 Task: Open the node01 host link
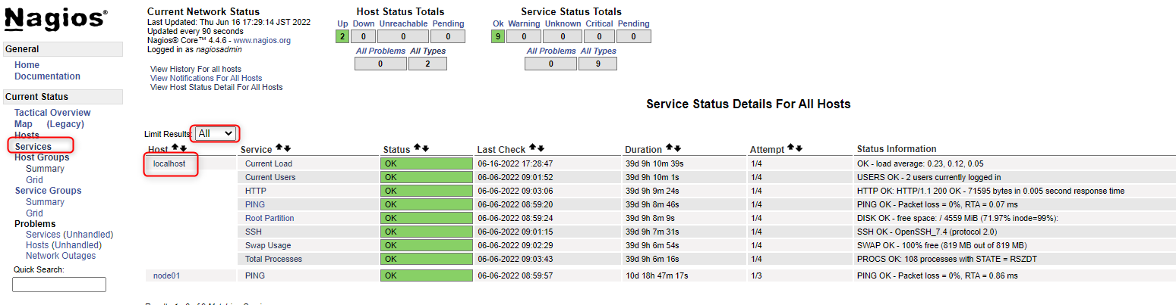coord(166,275)
